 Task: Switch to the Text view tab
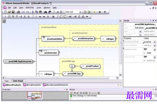[7, 81]
